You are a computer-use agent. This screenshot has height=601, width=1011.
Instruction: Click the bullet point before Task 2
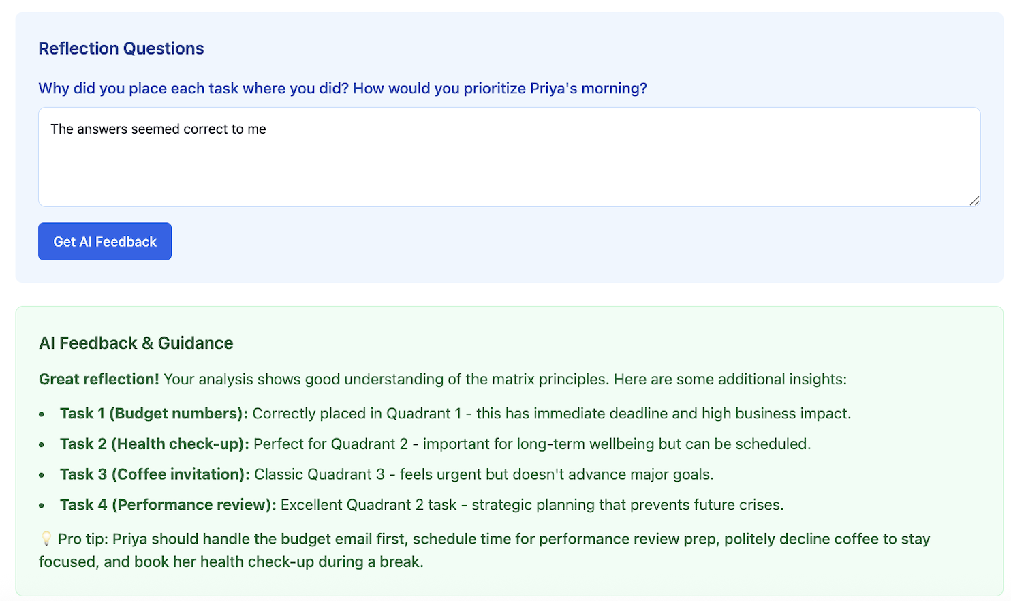(x=42, y=444)
